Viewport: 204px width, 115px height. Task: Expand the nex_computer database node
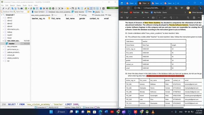tap(4, 46)
